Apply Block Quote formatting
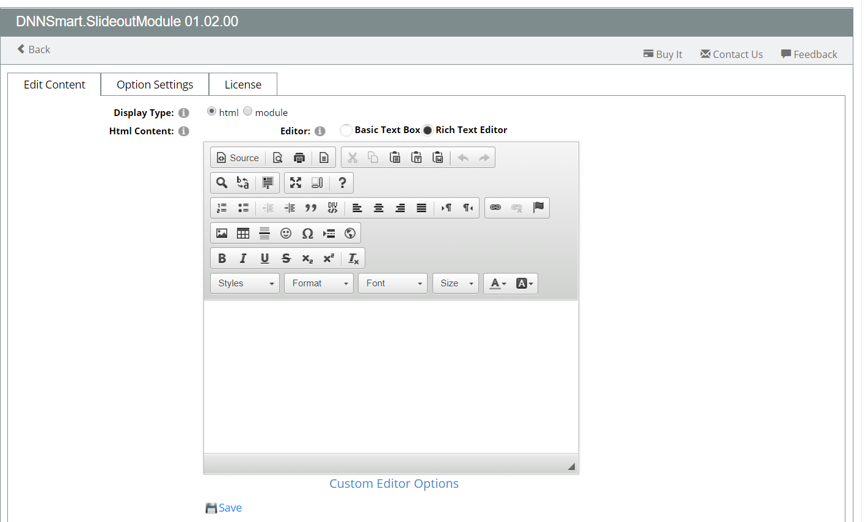This screenshot has height=522, width=865. tap(311, 208)
